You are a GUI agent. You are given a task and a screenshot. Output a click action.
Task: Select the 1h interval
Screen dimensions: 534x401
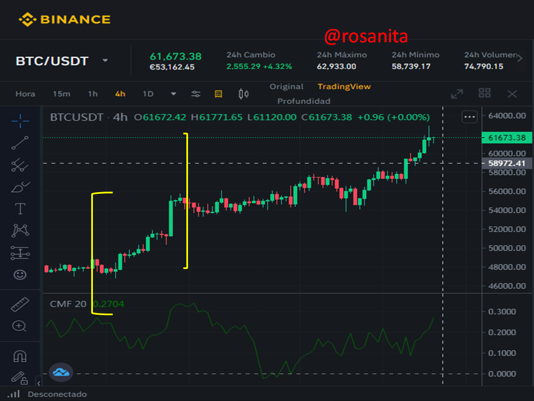tap(93, 94)
